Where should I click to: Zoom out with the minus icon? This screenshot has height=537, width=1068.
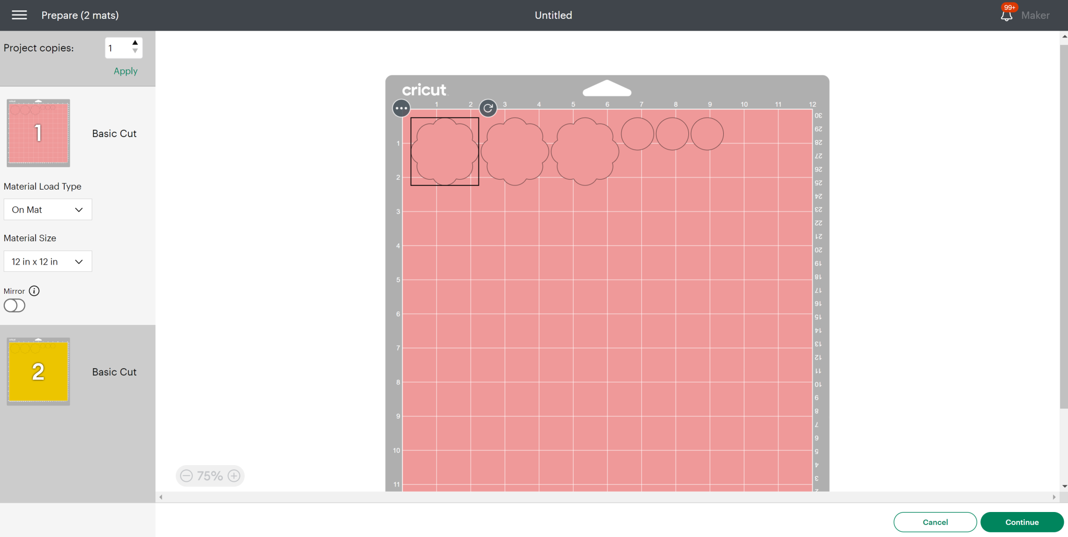(x=186, y=476)
